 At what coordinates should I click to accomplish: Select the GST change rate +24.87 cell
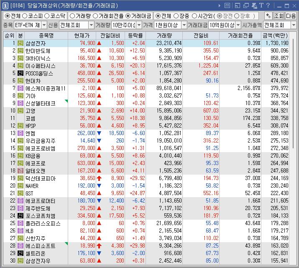click(x=135, y=193)
